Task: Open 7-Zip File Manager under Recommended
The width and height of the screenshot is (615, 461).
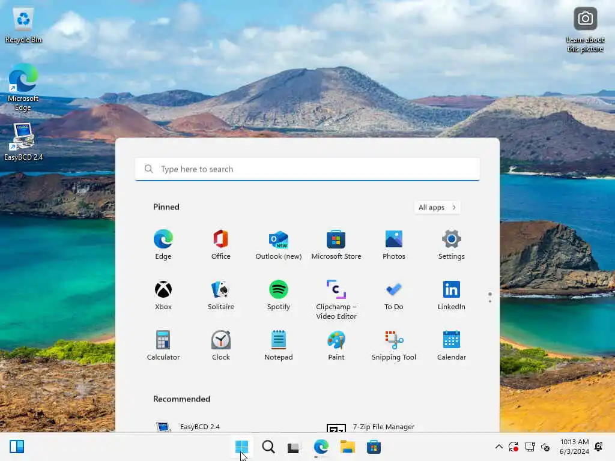Action: tap(371, 427)
